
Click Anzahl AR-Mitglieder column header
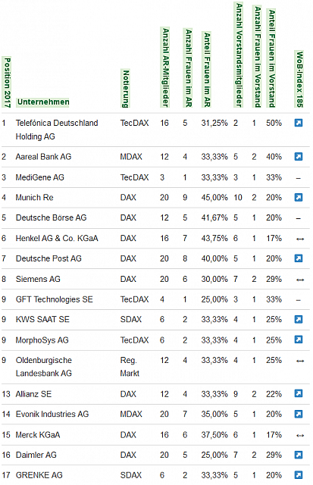tap(165, 67)
